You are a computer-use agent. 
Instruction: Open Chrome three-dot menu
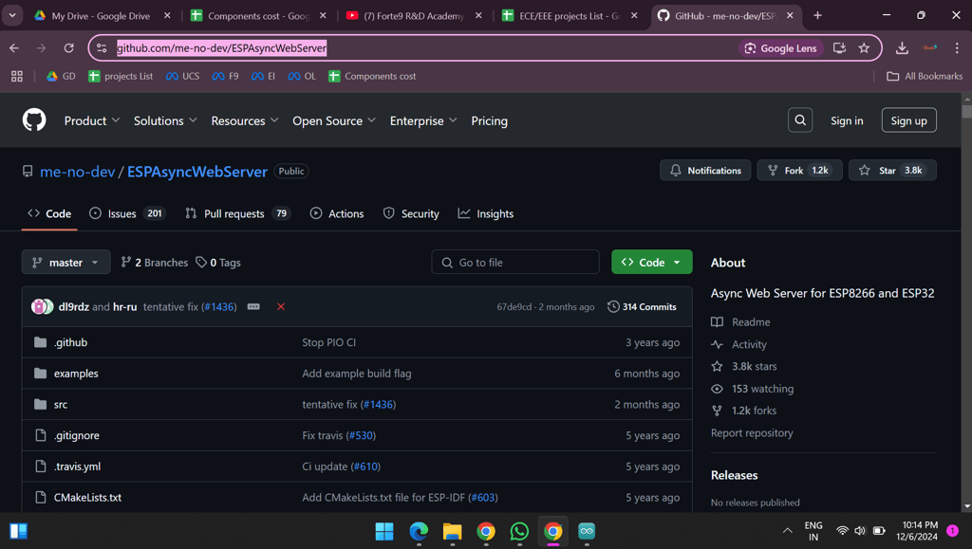957,47
